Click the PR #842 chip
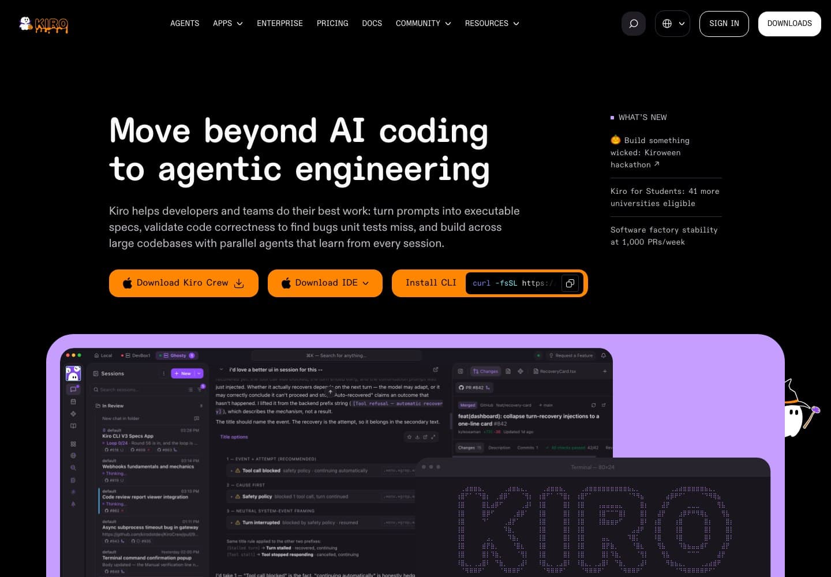 pyautogui.click(x=474, y=388)
